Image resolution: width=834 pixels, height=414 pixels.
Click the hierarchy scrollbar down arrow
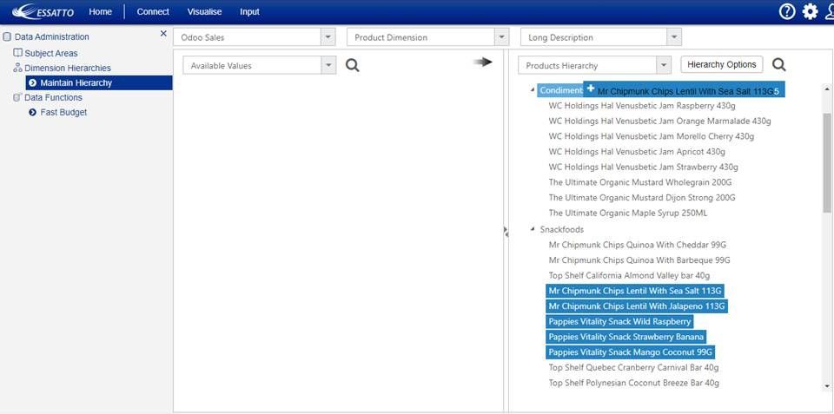coord(826,387)
